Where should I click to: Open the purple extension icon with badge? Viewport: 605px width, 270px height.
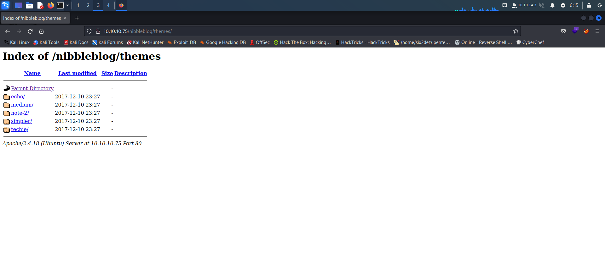tap(575, 31)
